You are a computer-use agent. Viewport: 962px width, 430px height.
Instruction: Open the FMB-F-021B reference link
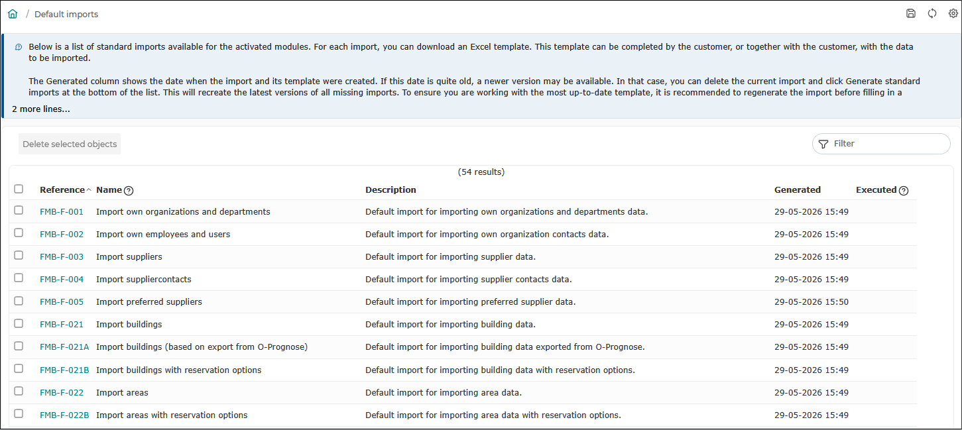64,370
